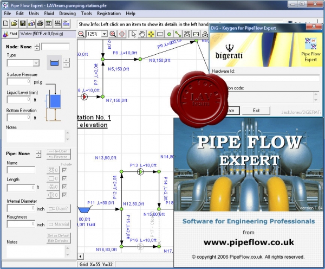Open the Edit menu
Viewport: 325px width, 269px height.
click(20, 14)
